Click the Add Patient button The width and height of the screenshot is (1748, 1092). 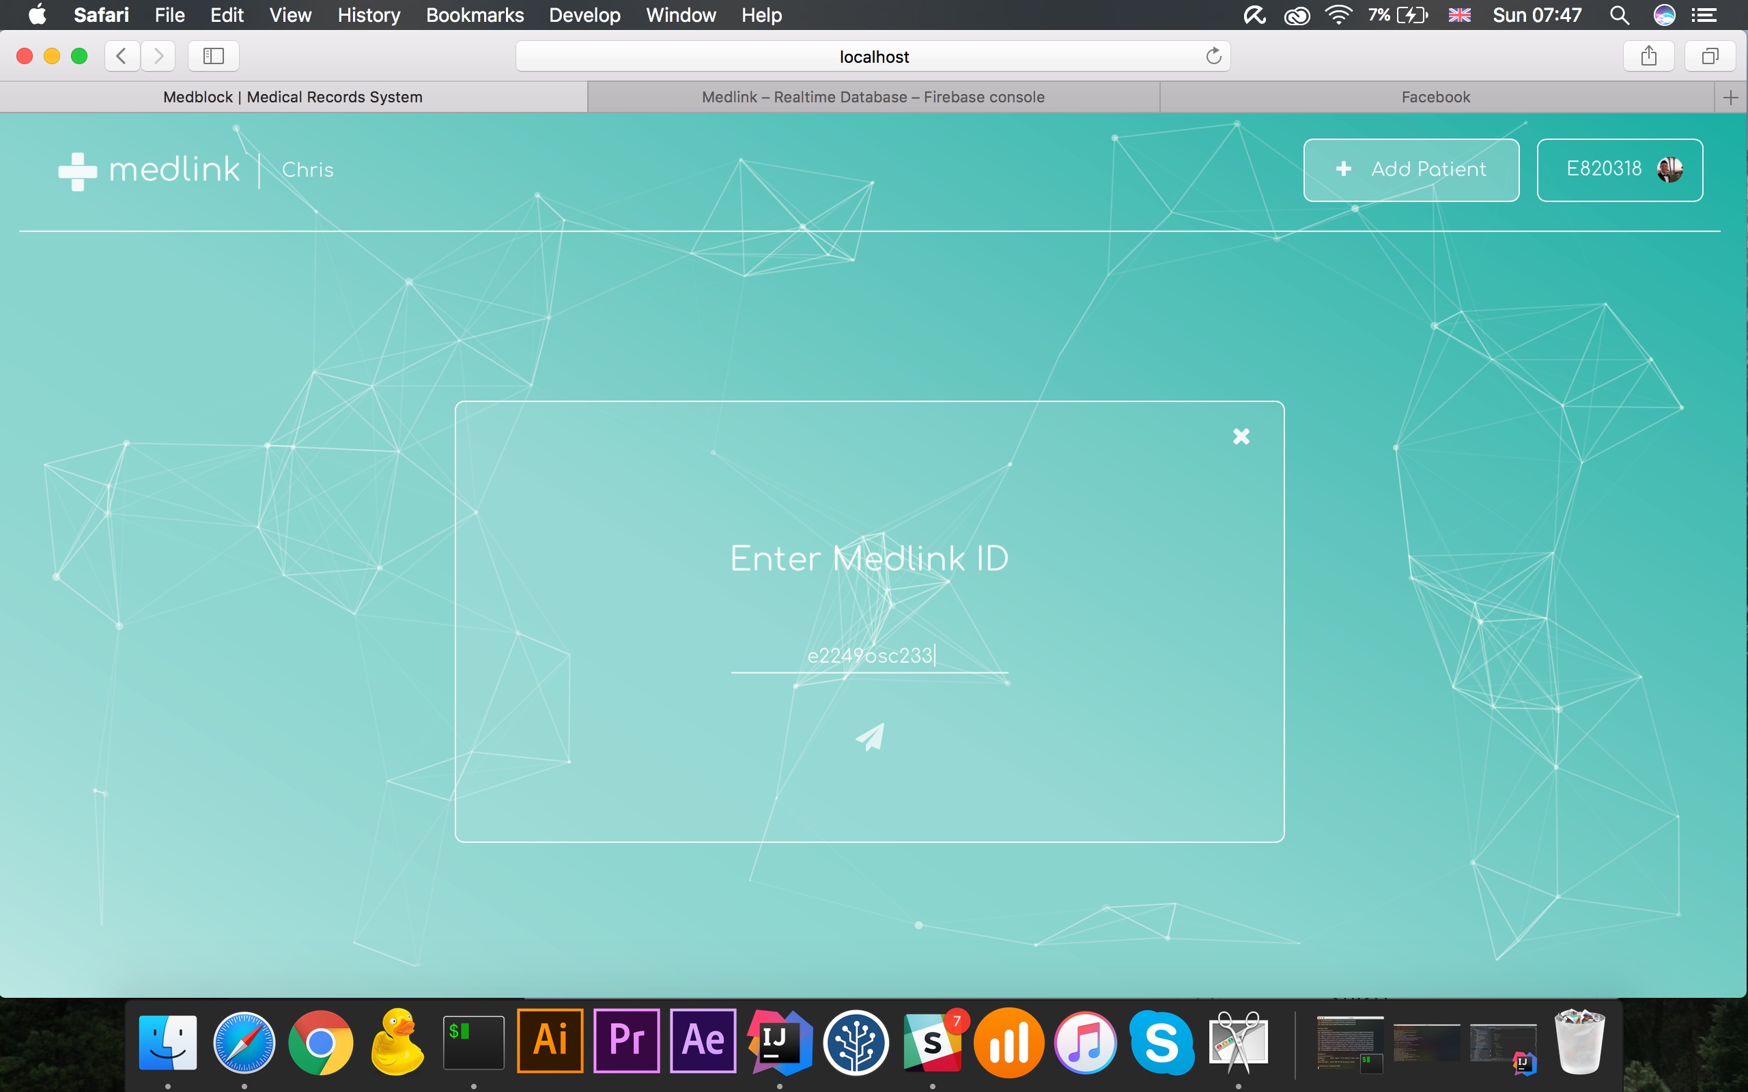(1411, 170)
